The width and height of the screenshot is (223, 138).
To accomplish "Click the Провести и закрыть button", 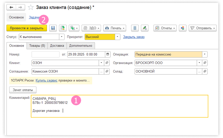I will [x=26, y=28].
